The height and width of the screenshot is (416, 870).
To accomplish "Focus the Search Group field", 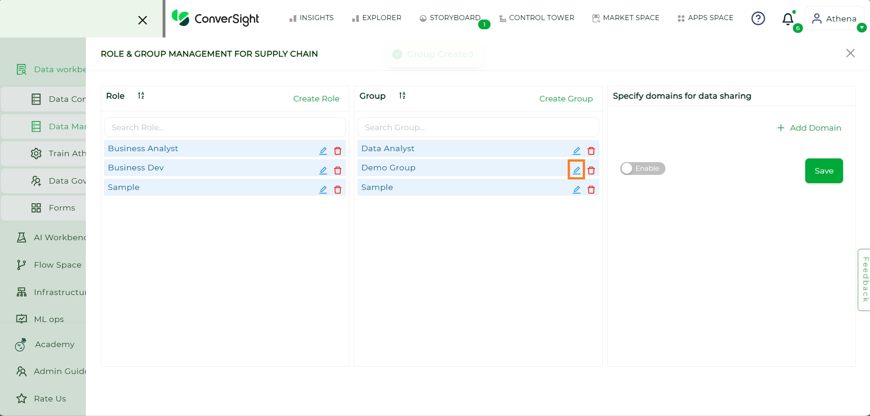I will tap(478, 127).
